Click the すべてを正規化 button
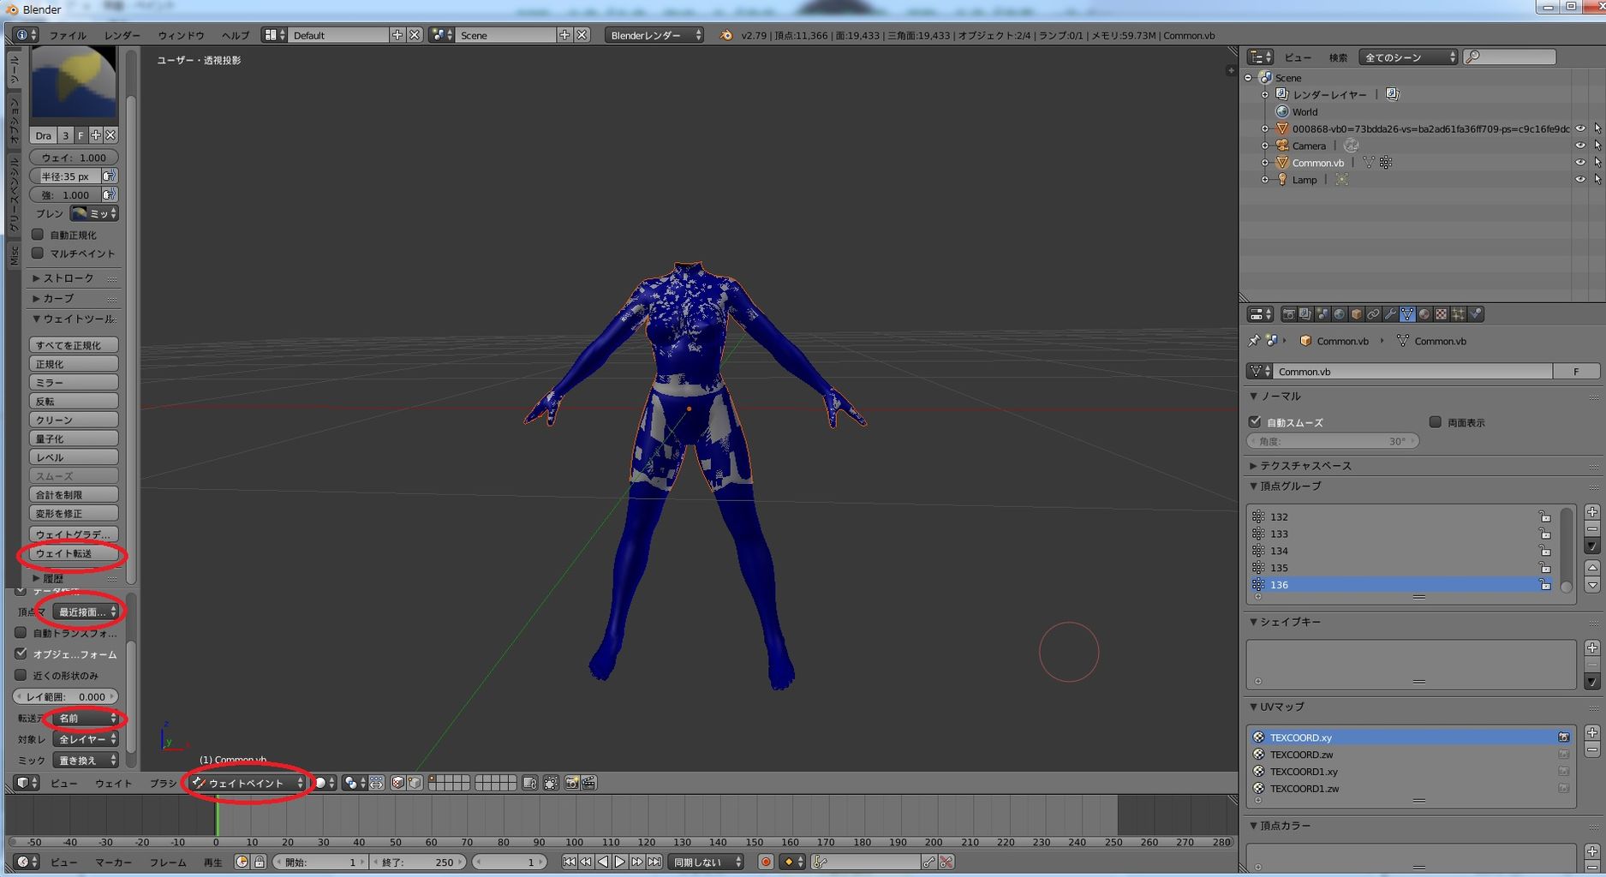Screen dimensions: 1606x877 coord(74,345)
